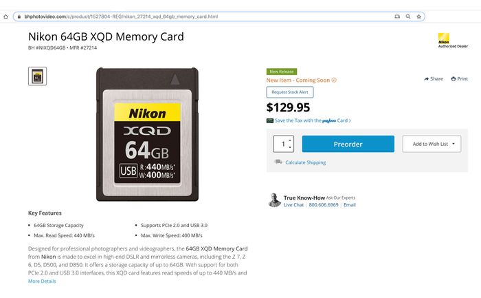Decrease quantity with the down arrow
Screen dimensions: 481x298
[x=290, y=147]
